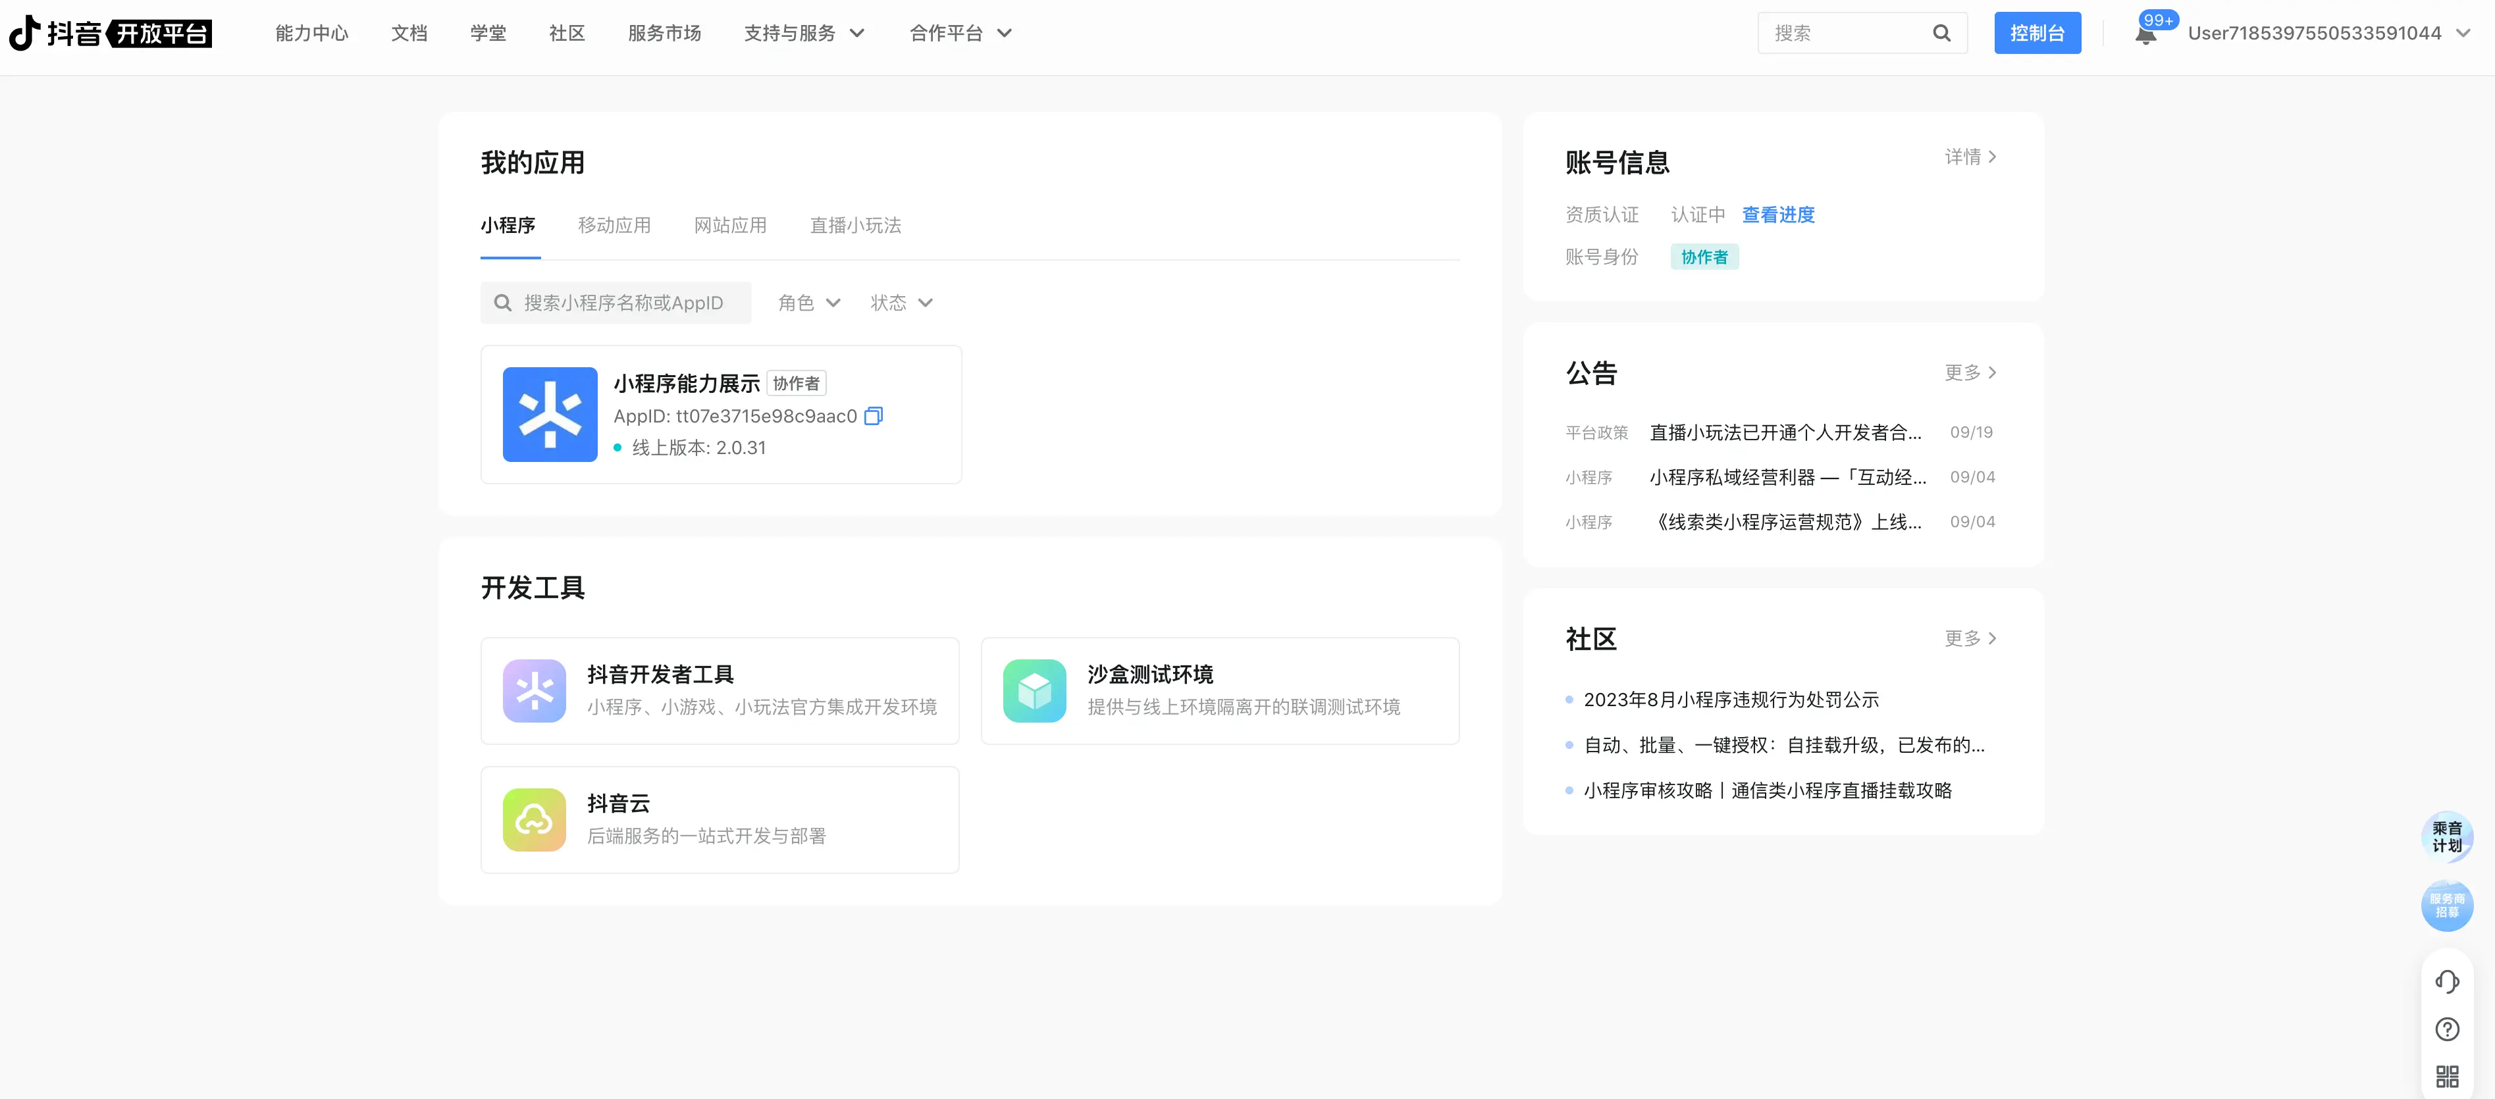Click the 查看进度 link
This screenshot has height=1099, width=2495.
(x=1778, y=214)
